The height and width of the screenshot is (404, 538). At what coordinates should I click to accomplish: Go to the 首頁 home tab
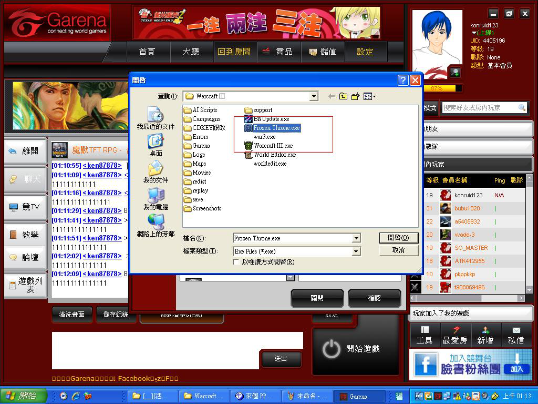(x=148, y=52)
